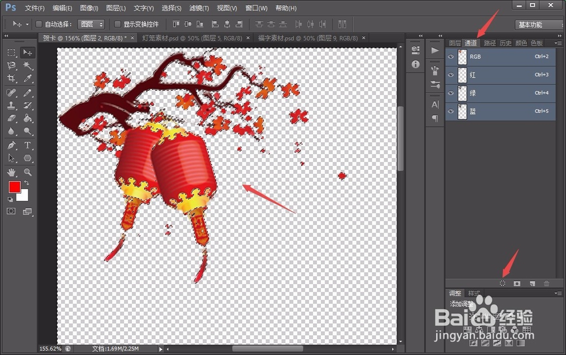Select the Horizontal Type tool
Screen dimensions: 566x355
[x=27, y=146]
